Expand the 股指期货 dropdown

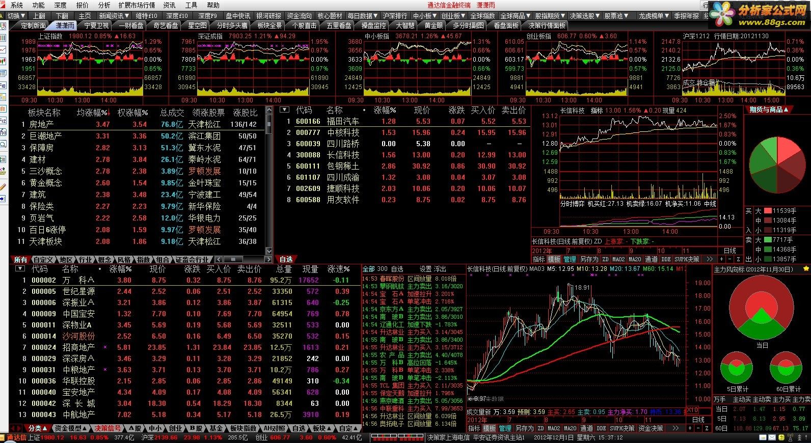coord(550,16)
